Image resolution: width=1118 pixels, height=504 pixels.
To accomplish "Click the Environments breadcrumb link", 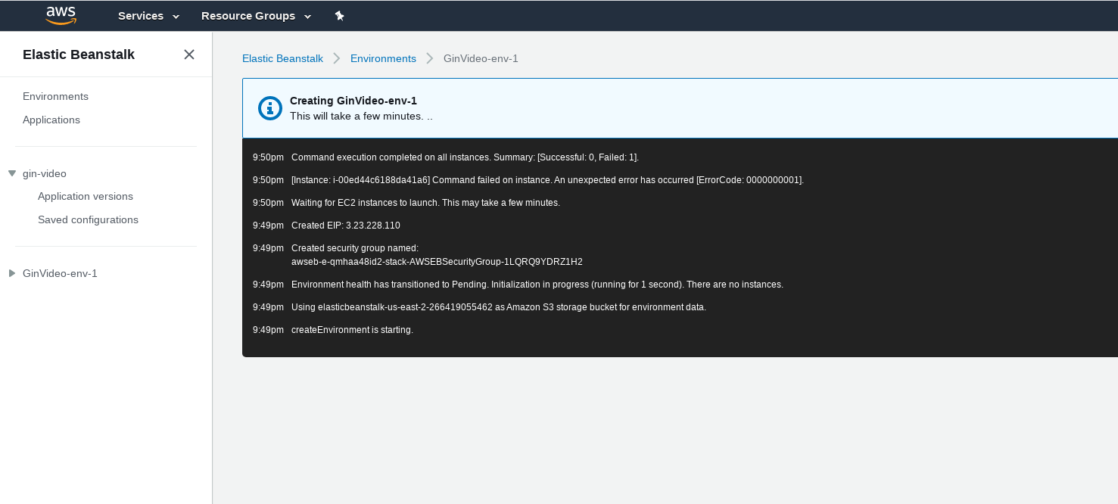I will (383, 58).
